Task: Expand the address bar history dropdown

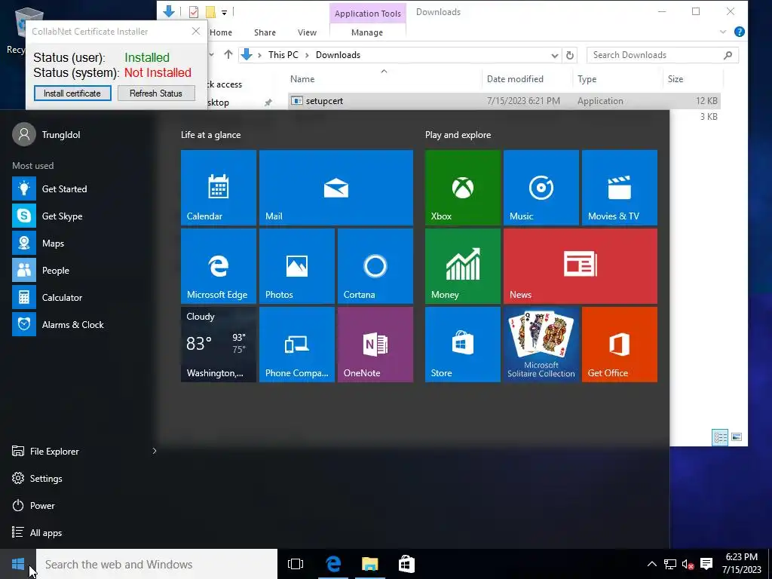Action: click(554, 55)
